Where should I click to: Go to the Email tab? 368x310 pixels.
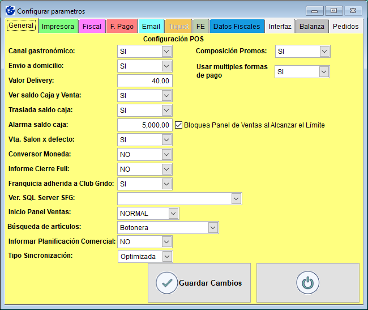[x=151, y=26]
